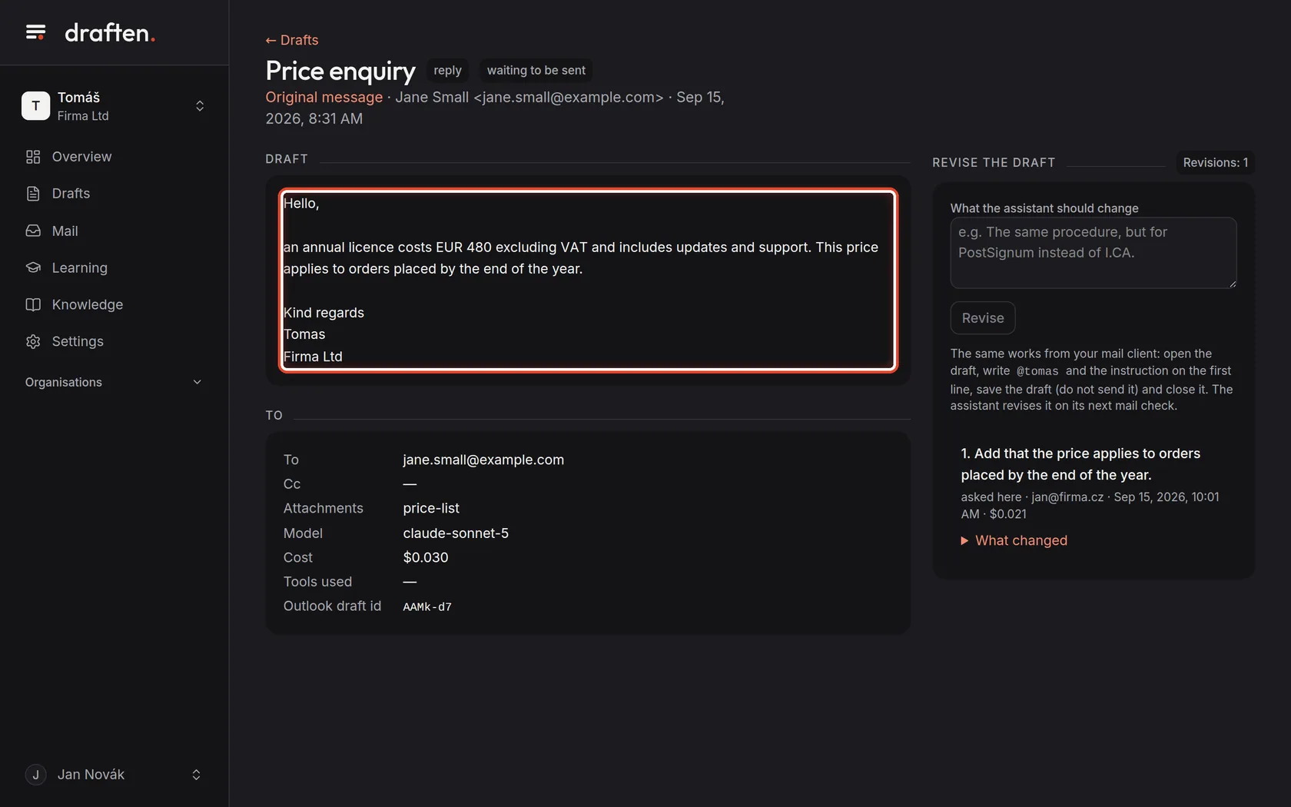Open the Jan Novák user menu chevron
This screenshot has width=1291, height=807.
(x=196, y=775)
